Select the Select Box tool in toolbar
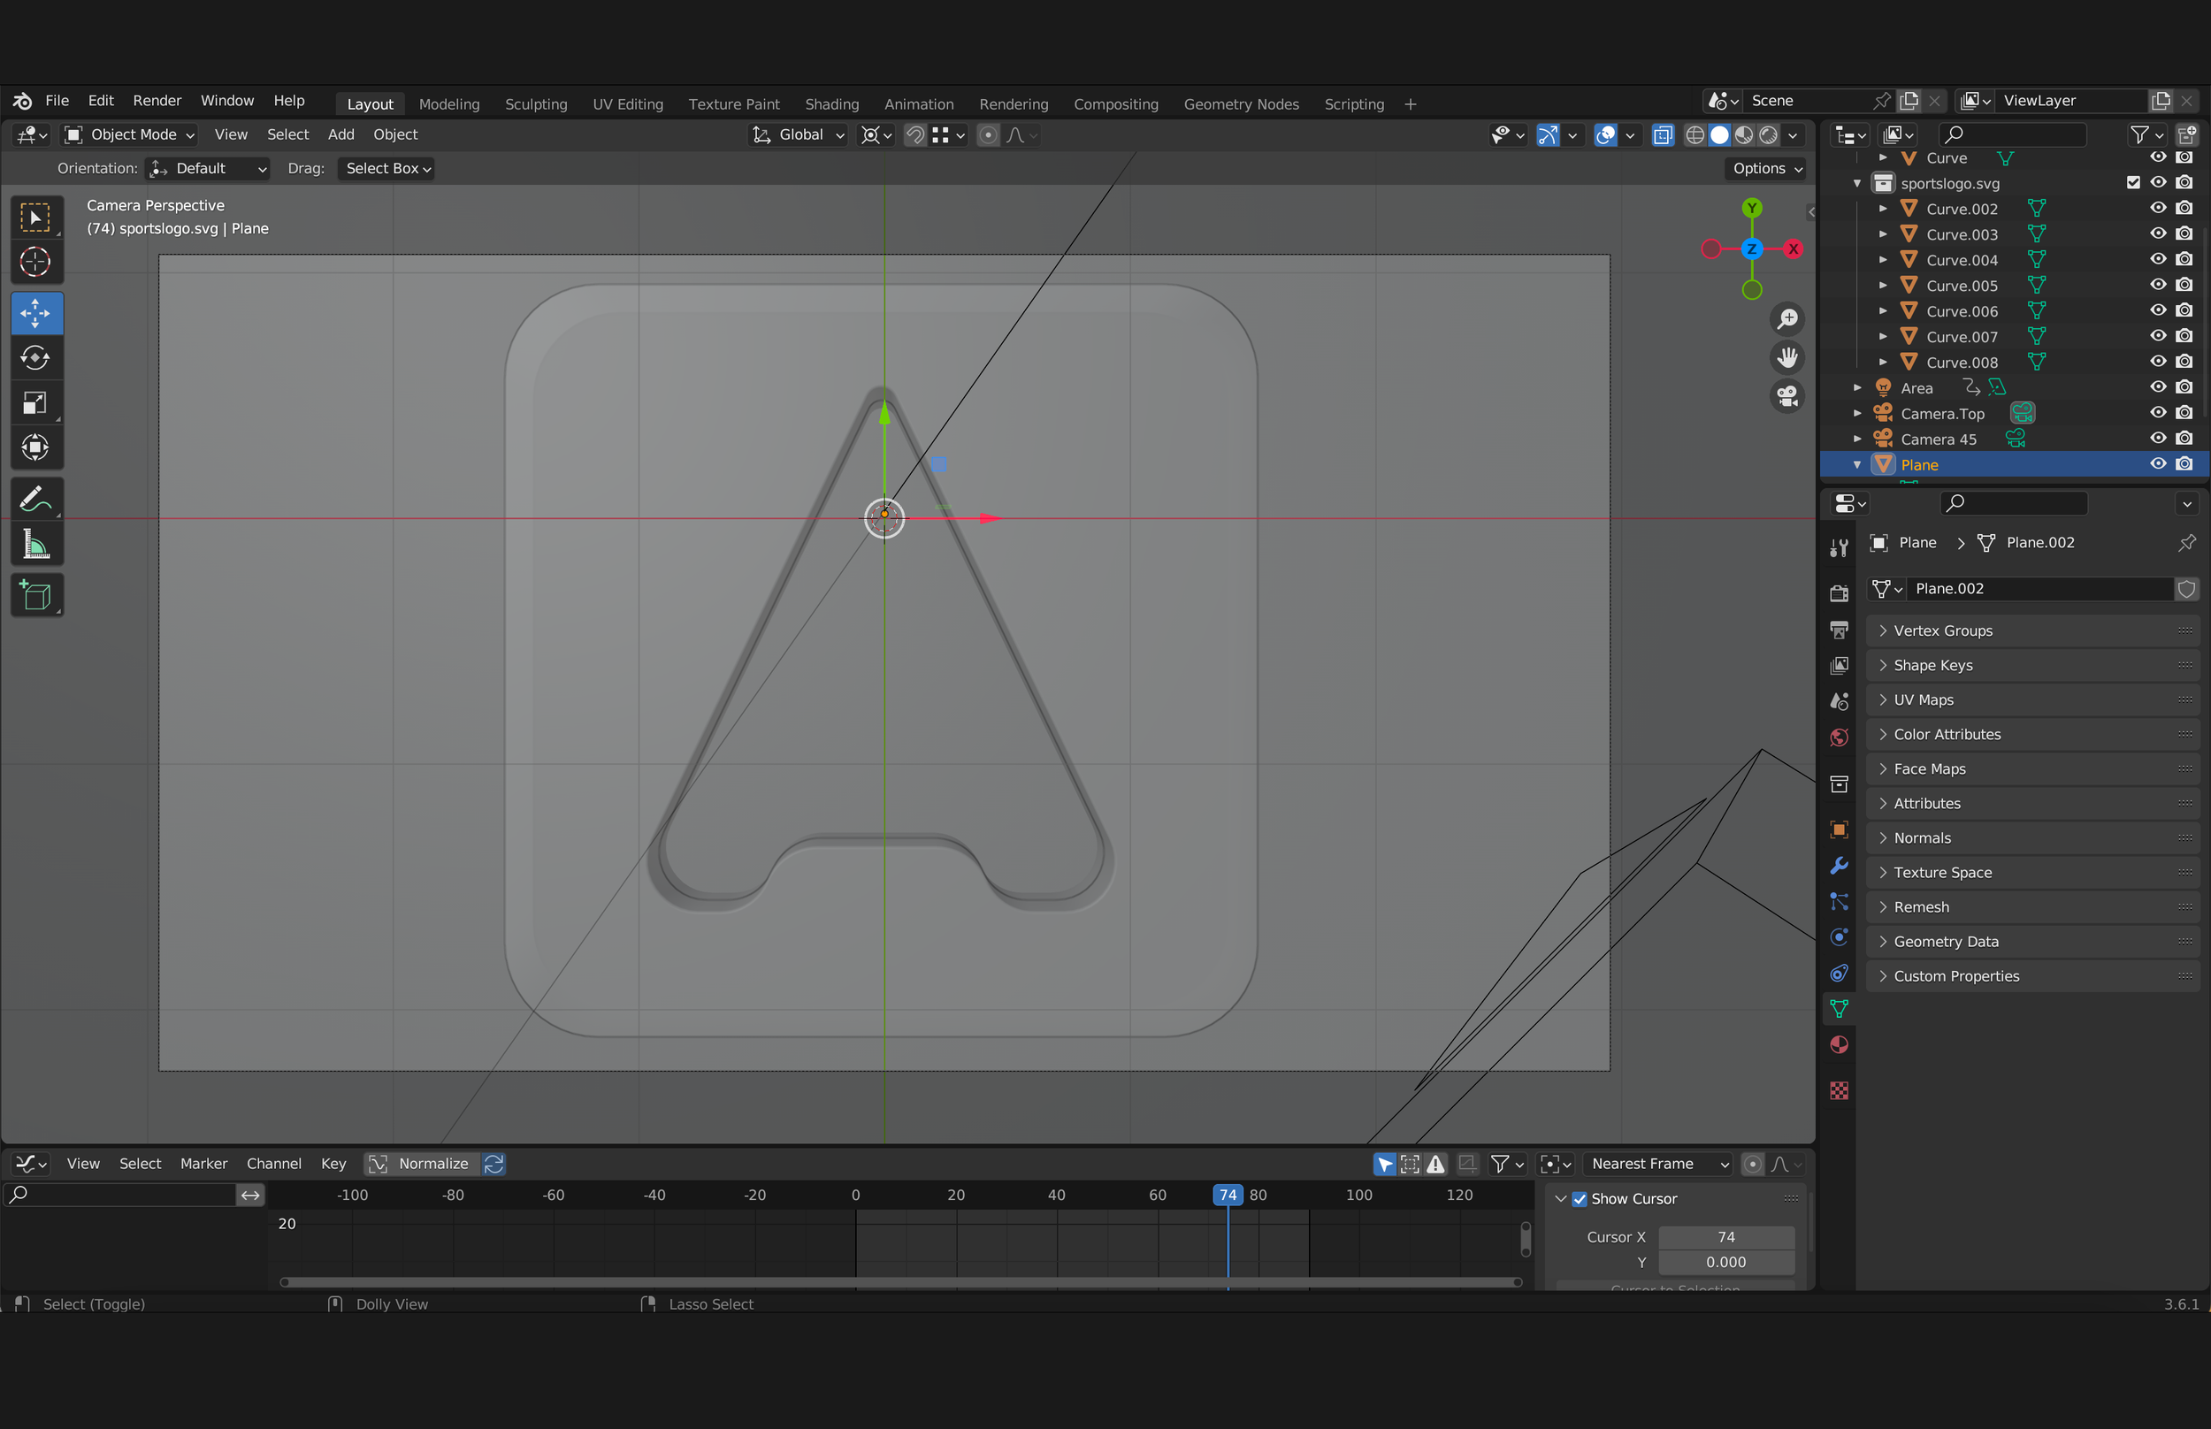Image resolution: width=2211 pixels, height=1429 pixels. coord(35,218)
